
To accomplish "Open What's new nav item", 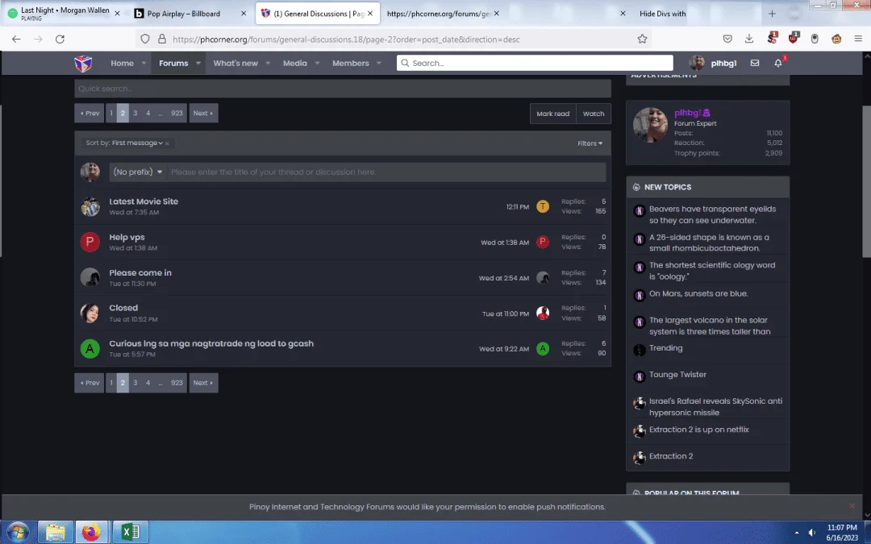I will point(235,64).
